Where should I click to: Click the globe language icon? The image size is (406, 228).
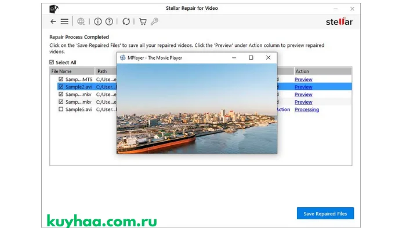coord(81,21)
